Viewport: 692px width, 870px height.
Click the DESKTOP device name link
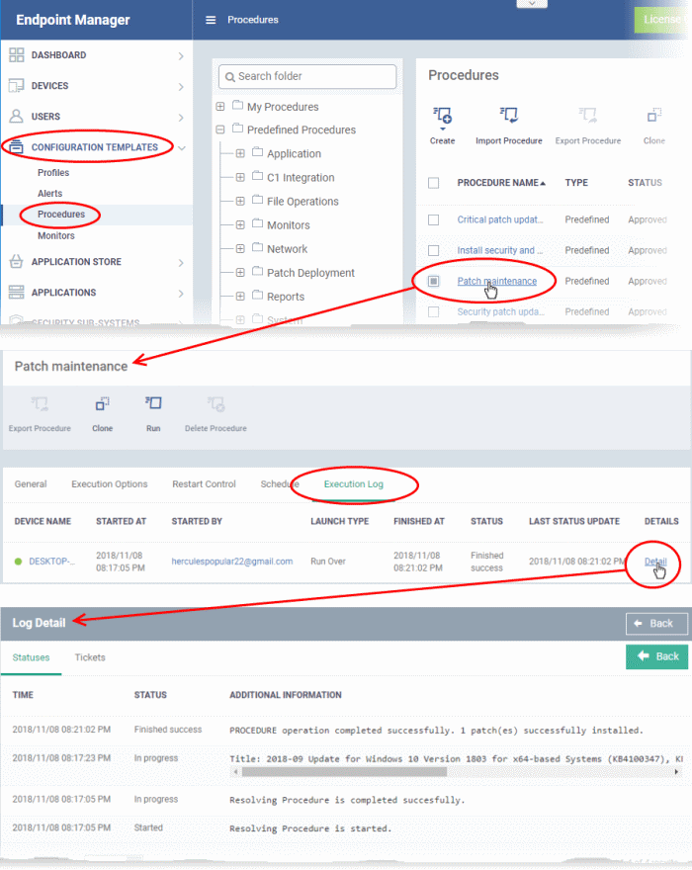[51, 562]
